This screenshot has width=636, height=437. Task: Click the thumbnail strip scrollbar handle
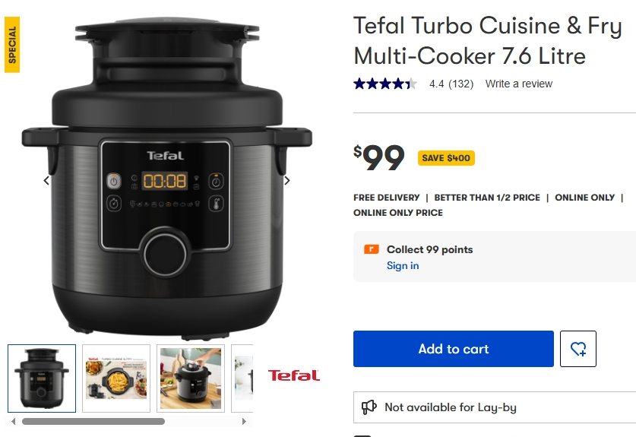pos(93,421)
